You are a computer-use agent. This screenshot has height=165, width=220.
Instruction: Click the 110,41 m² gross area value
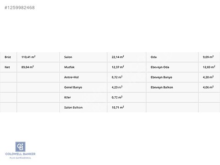pyautogui.click(x=28, y=57)
